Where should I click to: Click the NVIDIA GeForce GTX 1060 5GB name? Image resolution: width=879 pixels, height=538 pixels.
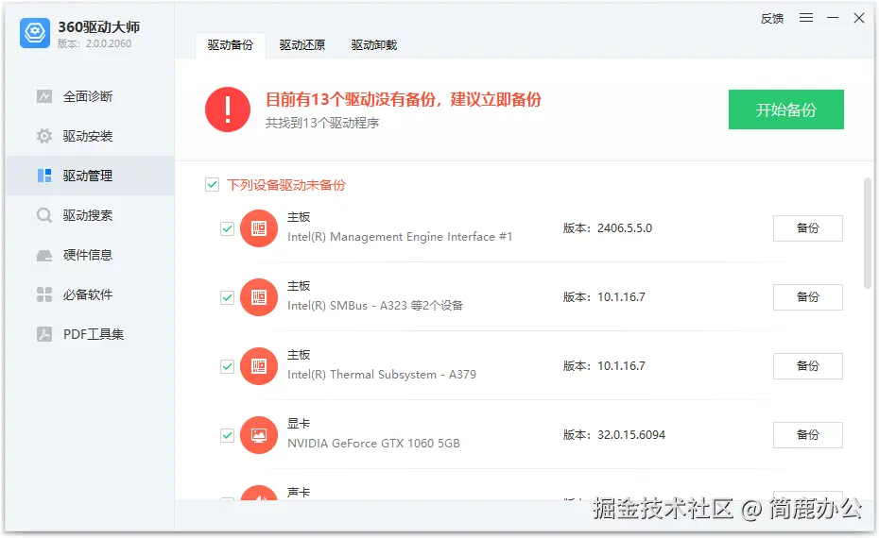(373, 444)
